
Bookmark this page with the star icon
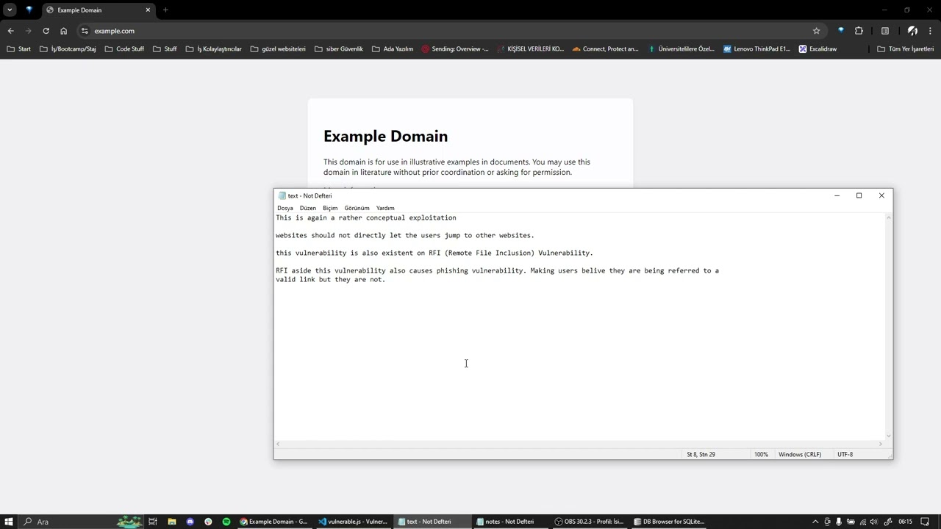click(x=816, y=31)
